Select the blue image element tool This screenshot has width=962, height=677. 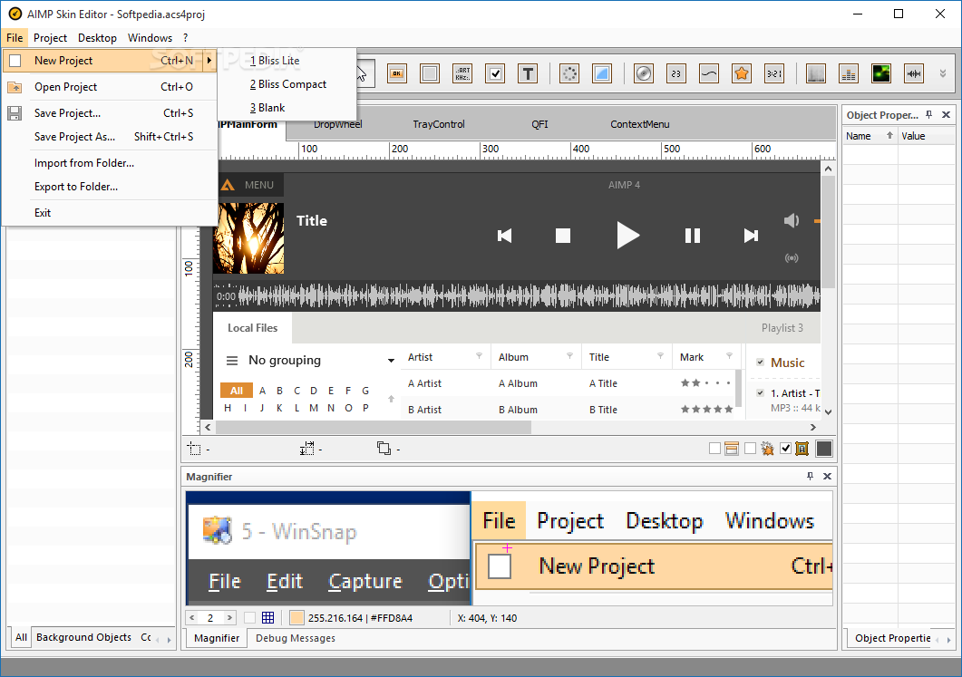coord(602,74)
